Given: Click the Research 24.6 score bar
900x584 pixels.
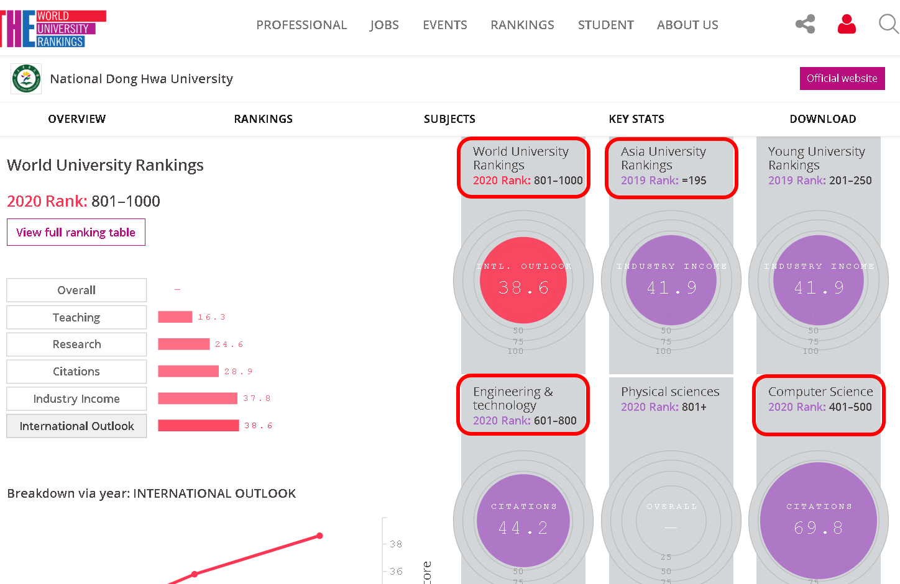Looking at the screenshot, I should [184, 344].
